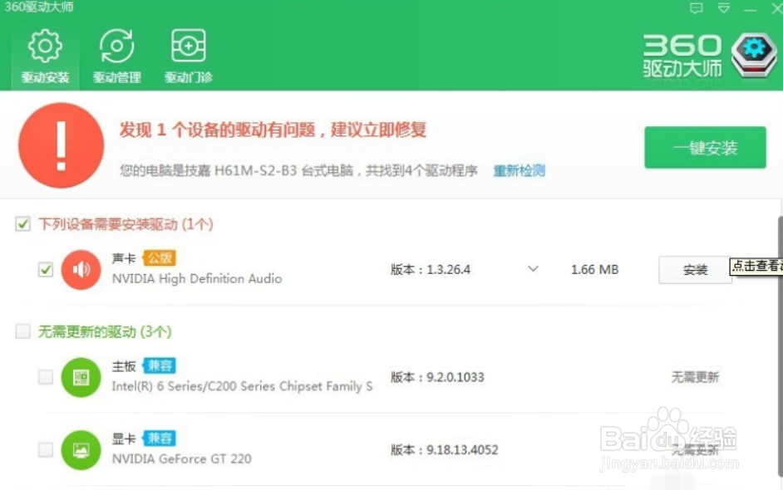Click the vertical scrollbar on the right
Image resolution: width=783 pixels, height=490 pixels.
click(780, 347)
